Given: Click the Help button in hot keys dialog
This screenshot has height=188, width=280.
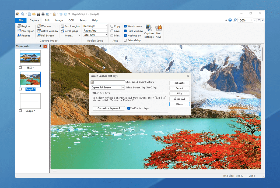Looking at the screenshot, I should tap(180, 93).
